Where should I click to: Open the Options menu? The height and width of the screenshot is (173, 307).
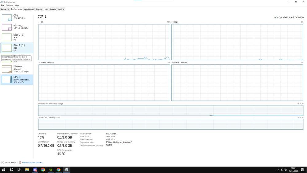(x=10, y=5)
